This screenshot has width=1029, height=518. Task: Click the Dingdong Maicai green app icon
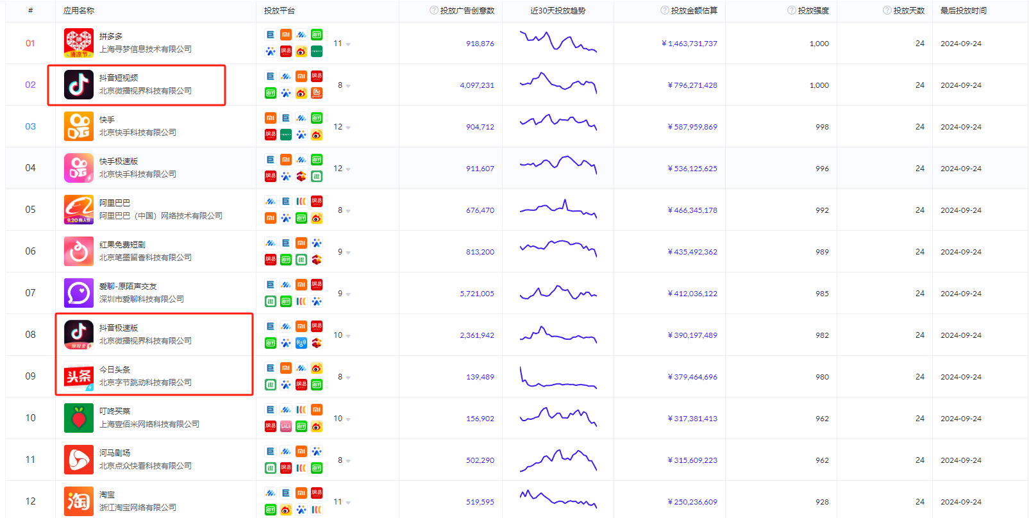[78, 418]
